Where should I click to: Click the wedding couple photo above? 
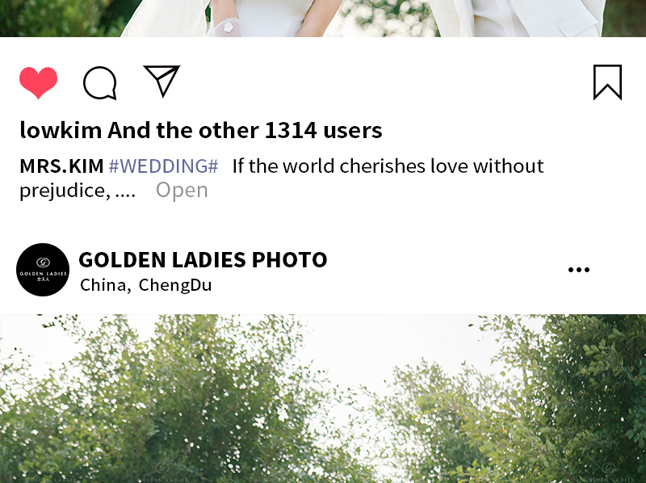323,18
